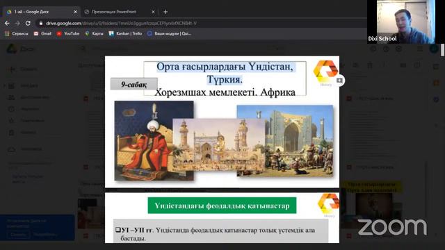
Task: Click the comment icon beside slide preview
Action: coord(339,81)
